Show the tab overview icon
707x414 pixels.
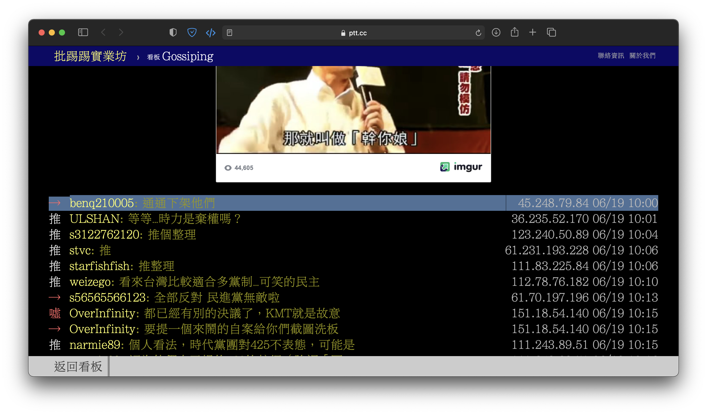(551, 33)
